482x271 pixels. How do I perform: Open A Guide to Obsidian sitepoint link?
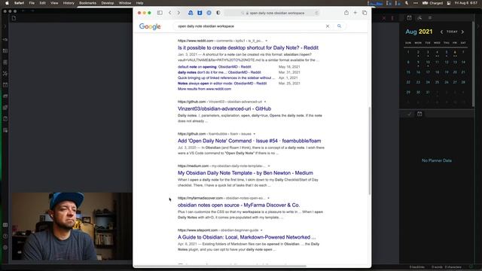click(246, 237)
